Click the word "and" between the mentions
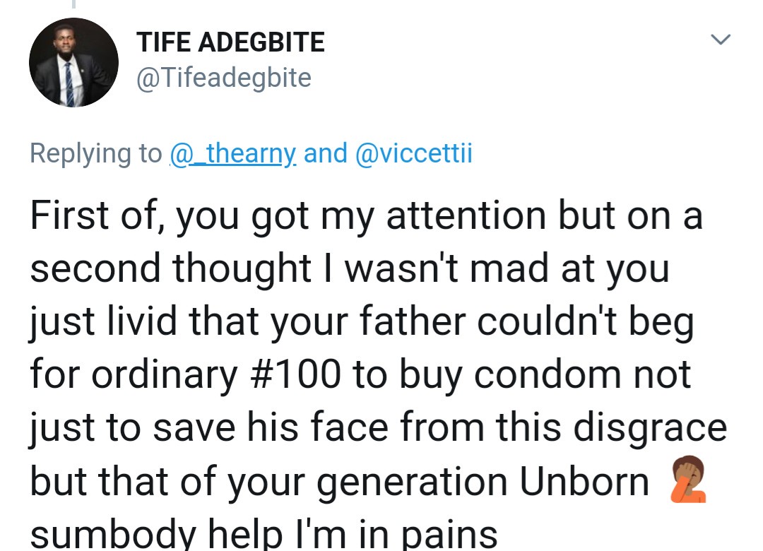This screenshot has width=763, height=551. coord(325,153)
